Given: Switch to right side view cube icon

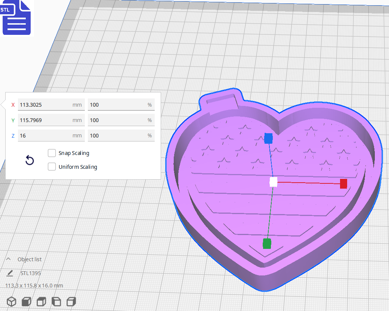Looking at the screenshot, I should (71, 302).
